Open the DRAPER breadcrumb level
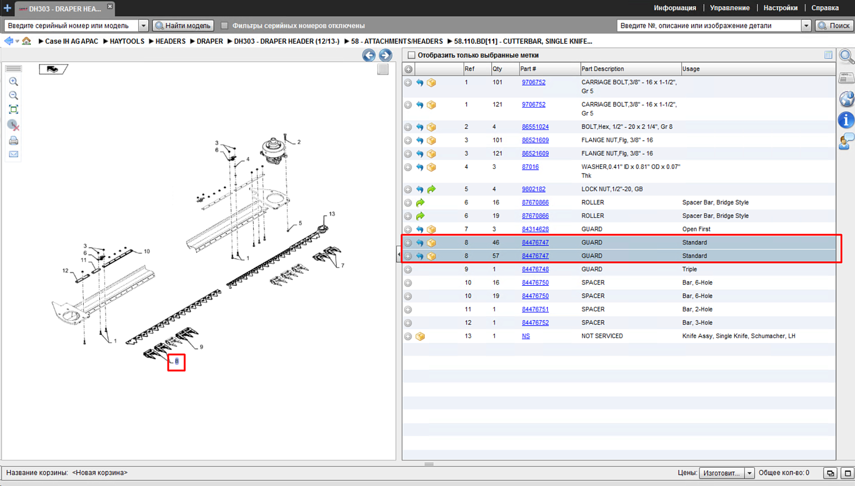The height and width of the screenshot is (486, 855). coord(210,42)
